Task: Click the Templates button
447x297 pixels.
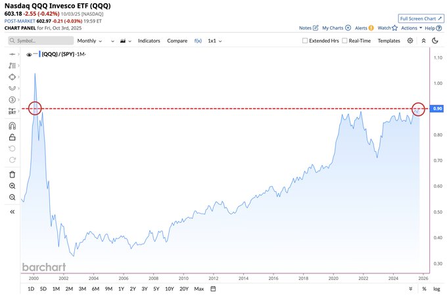Action: click(x=389, y=41)
